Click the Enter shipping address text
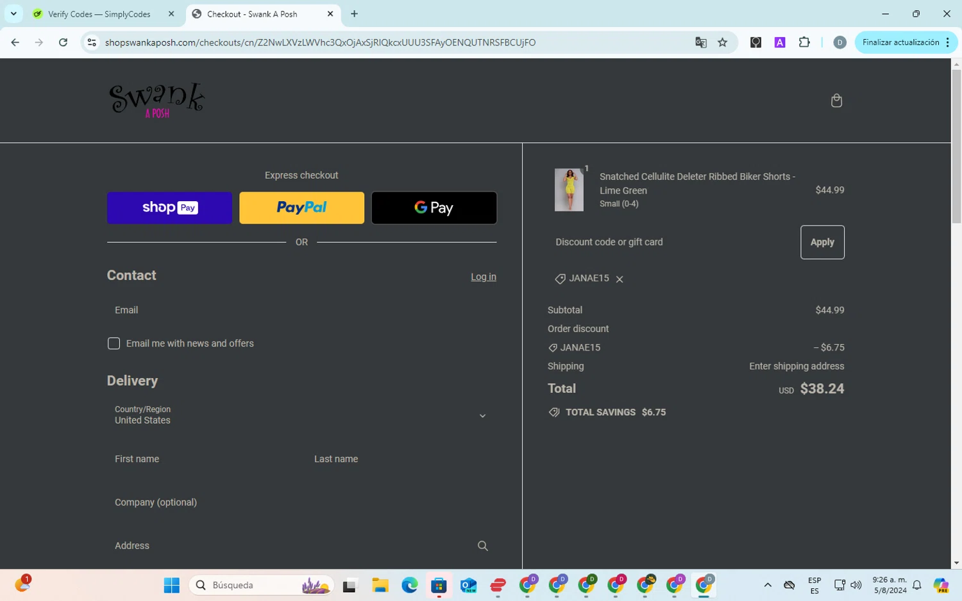 797,366
